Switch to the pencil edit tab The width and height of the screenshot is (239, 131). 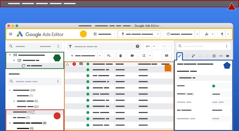click(x=180, y=56)
